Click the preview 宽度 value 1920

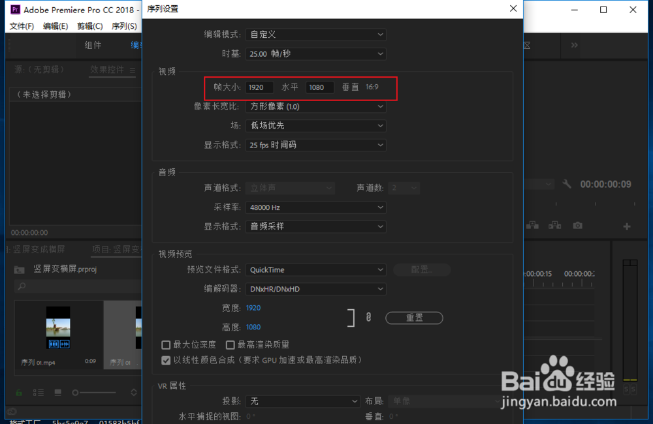coord(253,308)
